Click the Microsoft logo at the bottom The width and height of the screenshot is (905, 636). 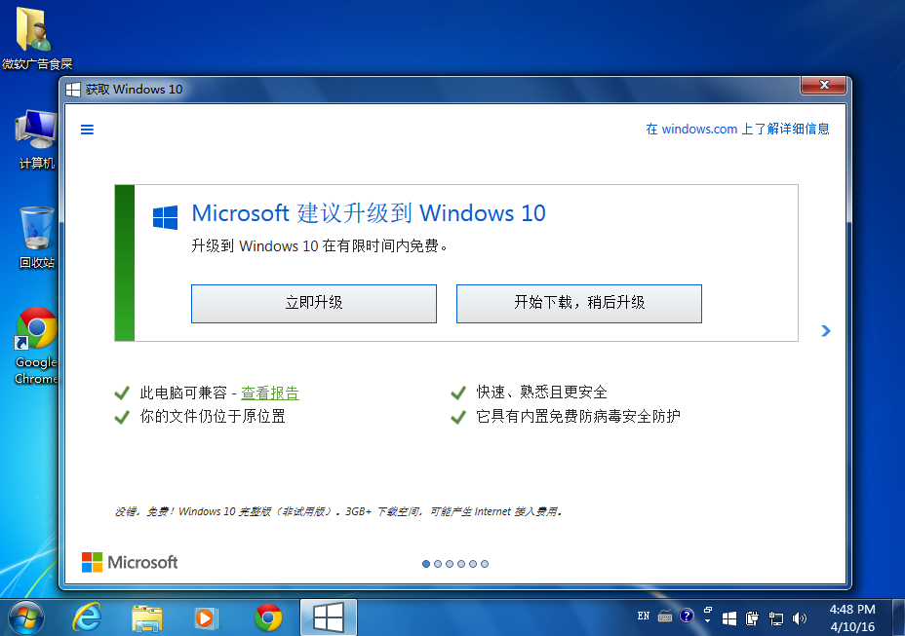[x=130, y=562]
